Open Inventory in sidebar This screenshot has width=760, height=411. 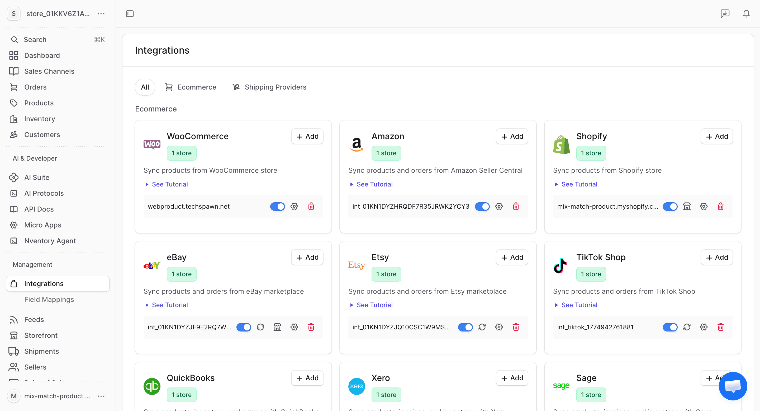pos(58,119)
